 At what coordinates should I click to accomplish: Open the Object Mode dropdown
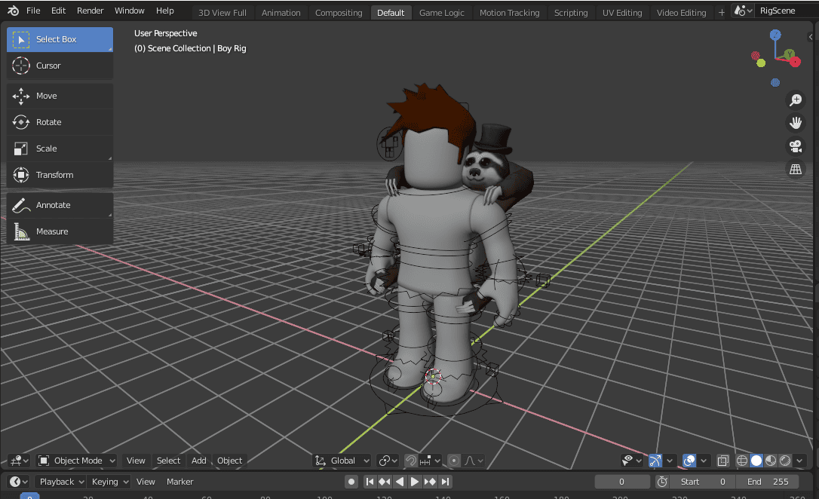(75, 461)
